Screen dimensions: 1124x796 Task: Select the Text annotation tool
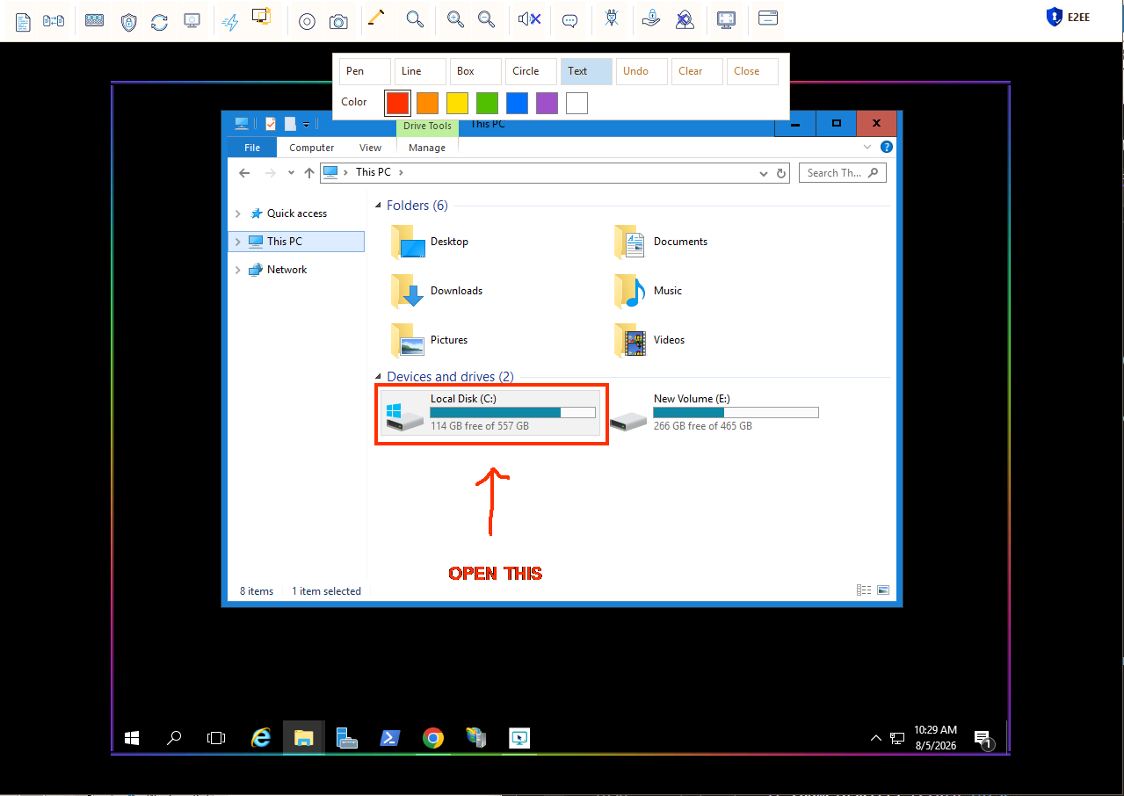586,71
